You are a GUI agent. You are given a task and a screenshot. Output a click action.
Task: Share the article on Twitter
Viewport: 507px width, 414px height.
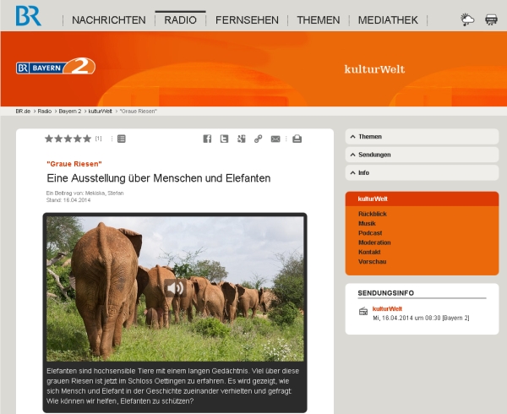(x=224, y=139)
